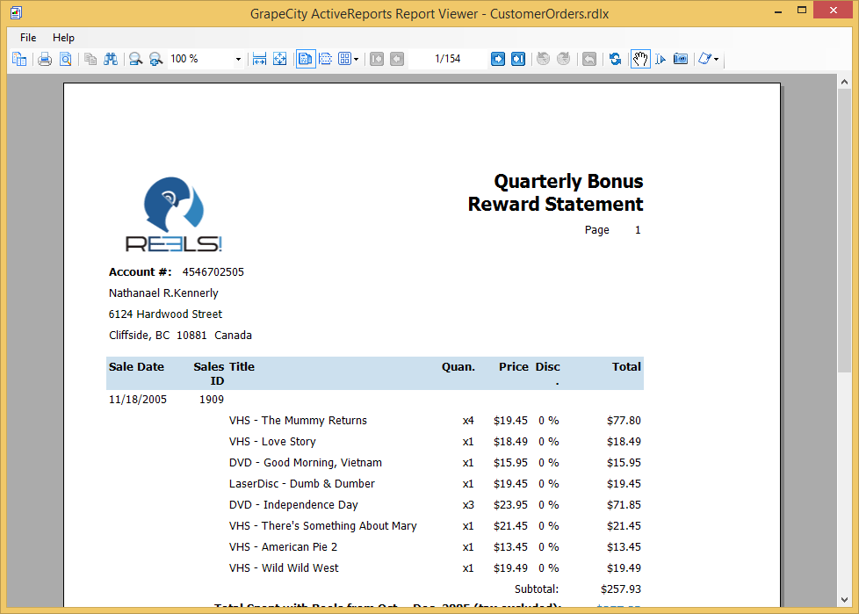
Task: Open print preview from toolbar
Action: click(x=65, y=59)
